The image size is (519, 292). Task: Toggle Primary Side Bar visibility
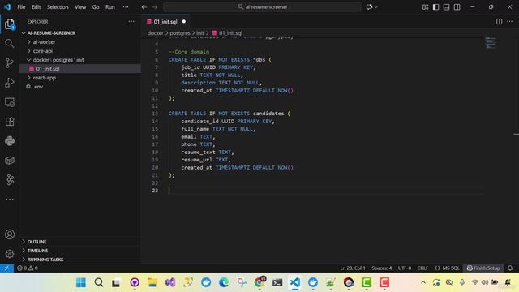coord(436,7)
